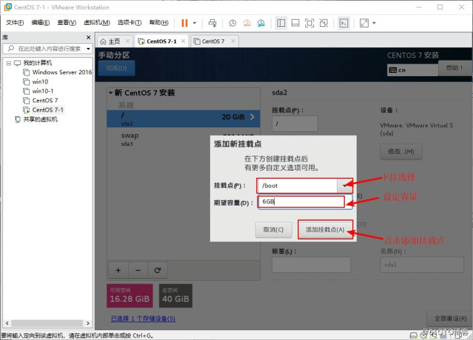The image size is (473, 340).
Task: Open the 编辑(E) menu
Action: (41, 22)
